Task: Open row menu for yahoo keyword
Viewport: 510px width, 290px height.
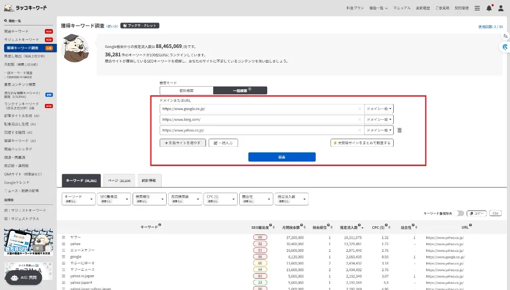Action: tap(64, 244)
